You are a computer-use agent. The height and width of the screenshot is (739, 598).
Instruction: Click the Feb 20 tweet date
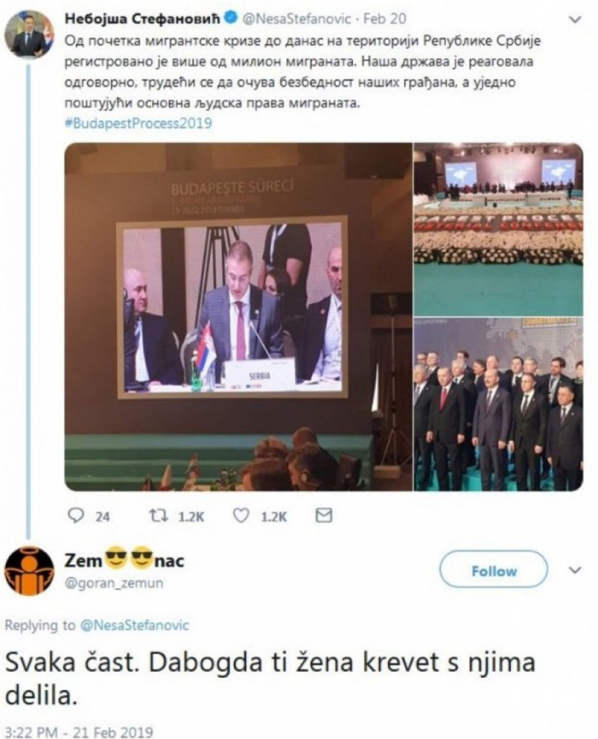point(385,19)
